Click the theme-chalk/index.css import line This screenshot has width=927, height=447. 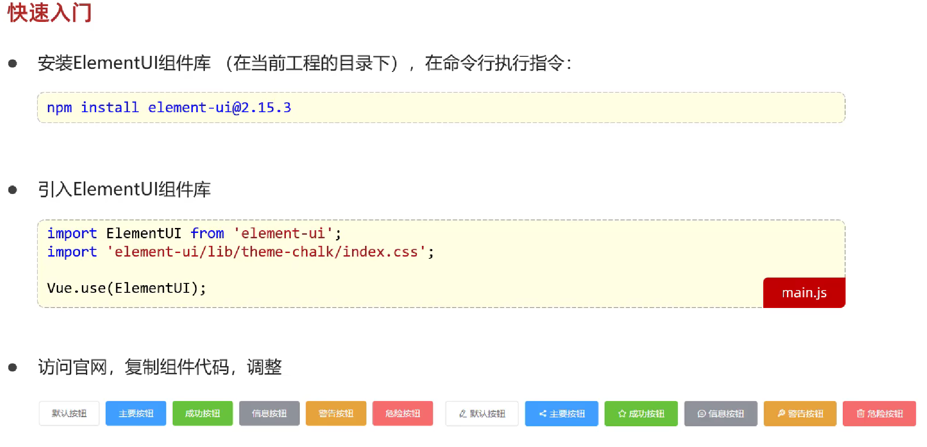point(241,252)
